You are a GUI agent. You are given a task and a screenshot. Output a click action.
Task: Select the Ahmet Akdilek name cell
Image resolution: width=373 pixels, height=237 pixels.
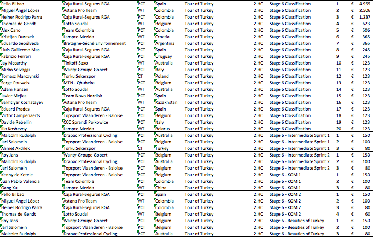point(15,148)
